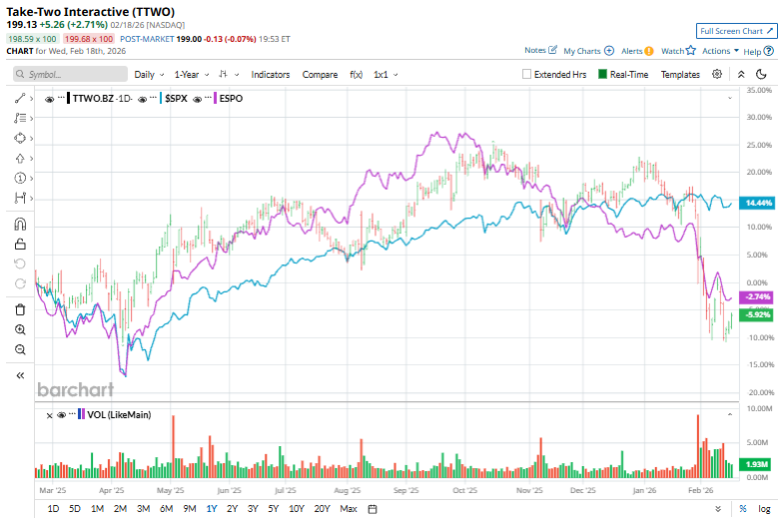Viewport: 781px width, 521px height.
Task: Expand the 1-Year period dropdown
Action: [x=190, y=74]
